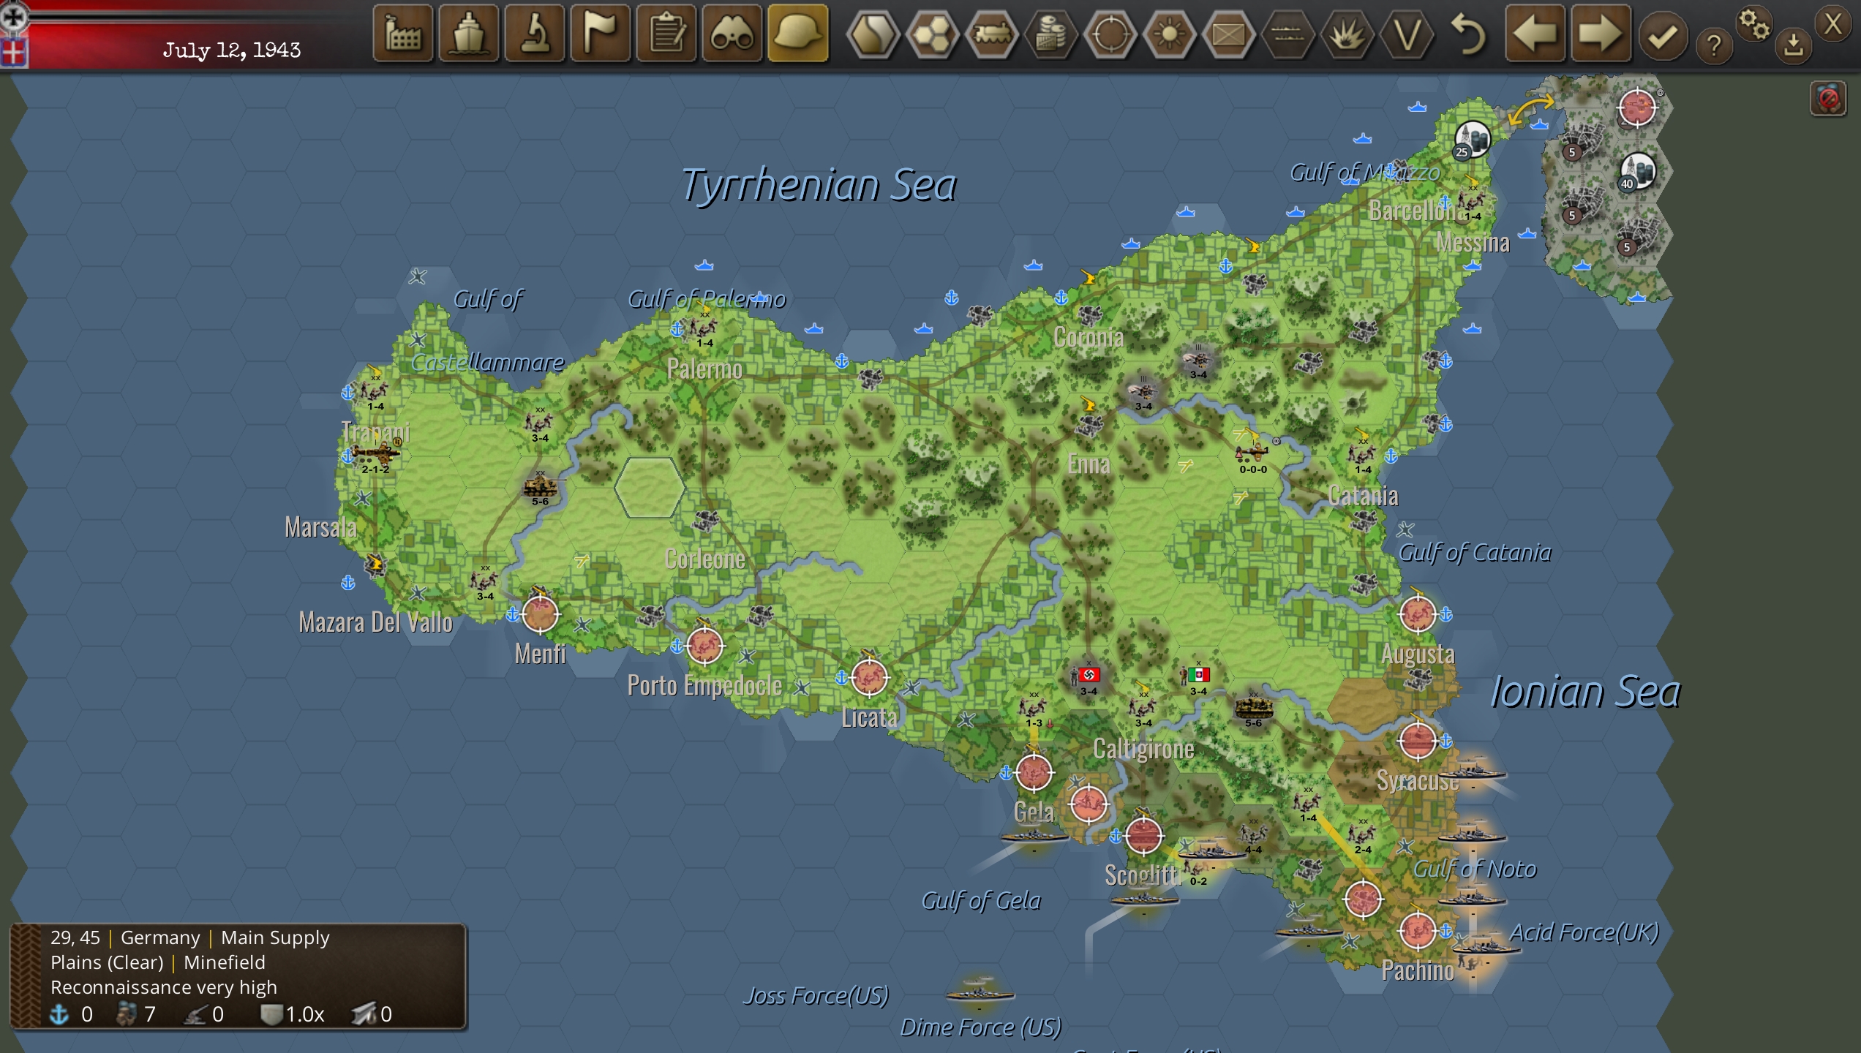Click the target marker at Menfi

pyautogui.click(x=540, y=614)
